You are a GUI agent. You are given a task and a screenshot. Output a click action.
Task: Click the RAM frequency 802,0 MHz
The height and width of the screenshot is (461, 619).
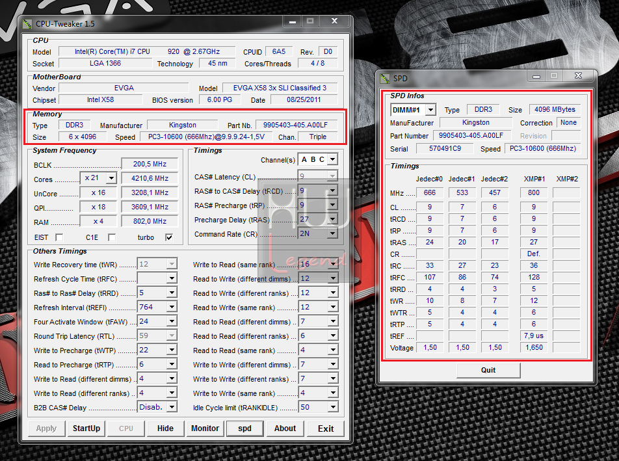(x=150, y=222)
